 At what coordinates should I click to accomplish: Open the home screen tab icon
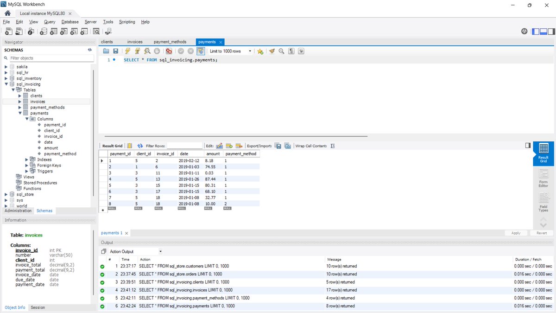click(x=8, y=13)
